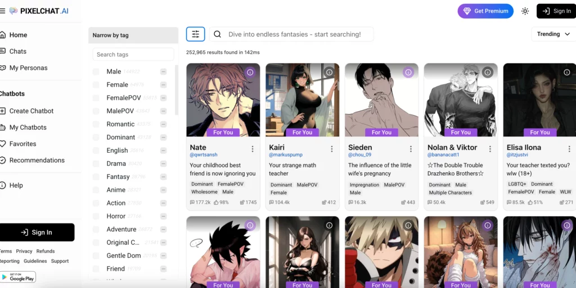This screenshot has height=288, width=576.
Task: Open info icon on Nate card
Action: pyautogui.click(x=250, y=72)
